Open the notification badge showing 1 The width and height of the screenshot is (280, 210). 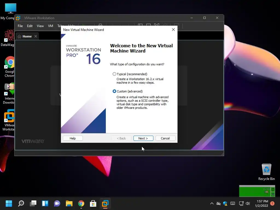272,203
